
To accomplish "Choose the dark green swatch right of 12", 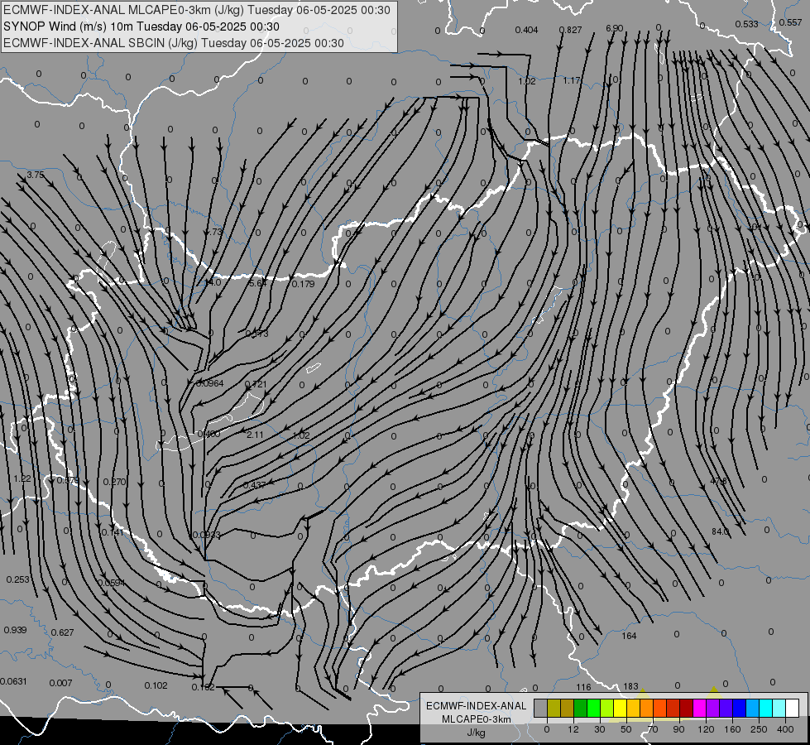I will tap(581, 708).
